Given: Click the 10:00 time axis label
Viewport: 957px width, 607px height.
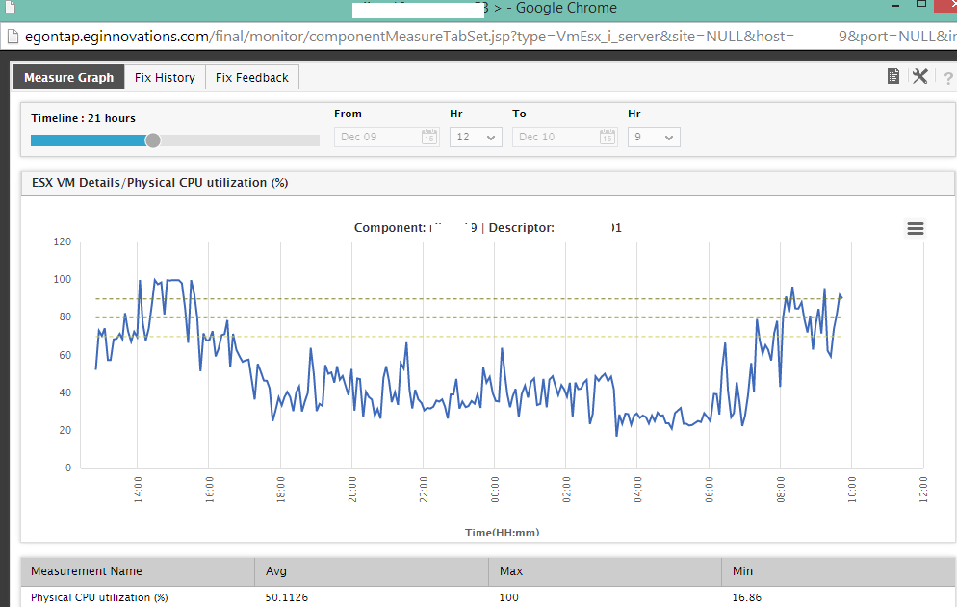Looking at the screenshot, I should (852, 490).
